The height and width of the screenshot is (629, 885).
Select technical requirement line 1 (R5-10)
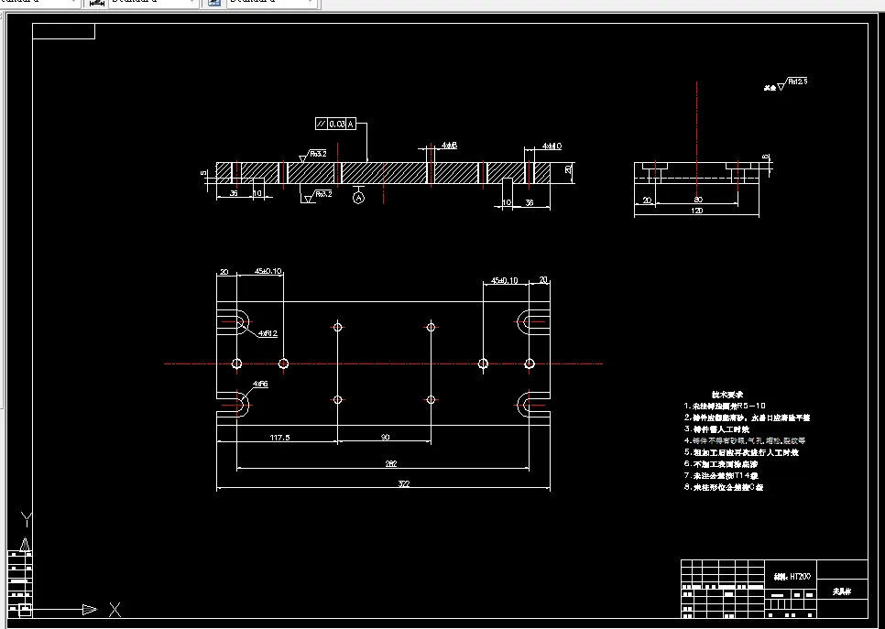tap(725, 406)
